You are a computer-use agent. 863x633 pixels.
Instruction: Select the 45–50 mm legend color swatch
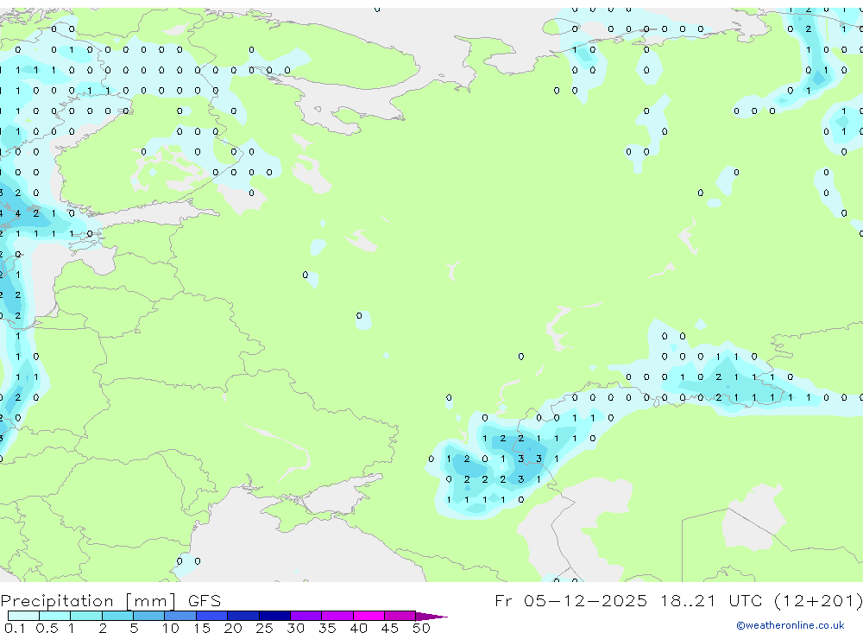pyautogui.click(x=400, y=616)
